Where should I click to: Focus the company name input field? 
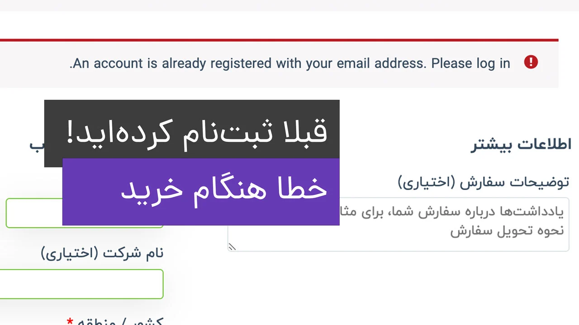pyautogui.click(x=81, y=284)
